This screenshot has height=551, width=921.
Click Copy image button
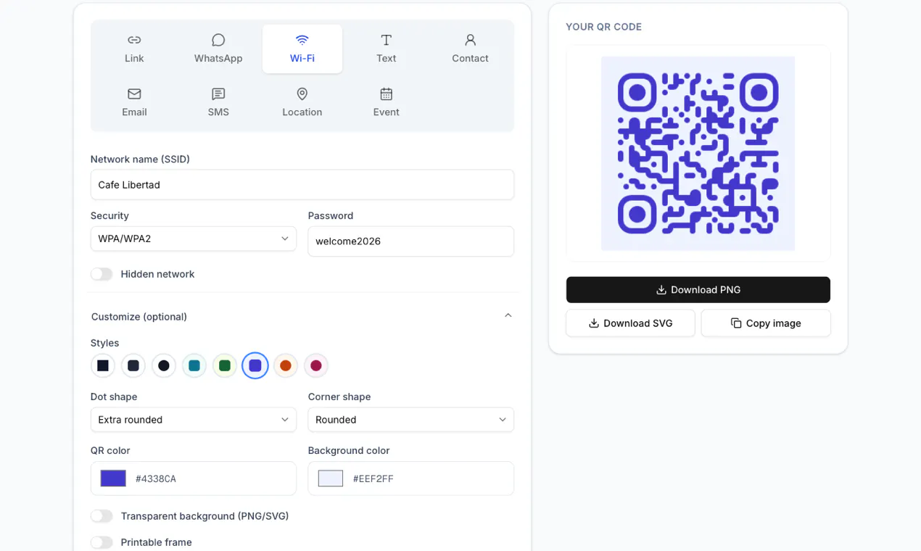(x=766, y=323)
